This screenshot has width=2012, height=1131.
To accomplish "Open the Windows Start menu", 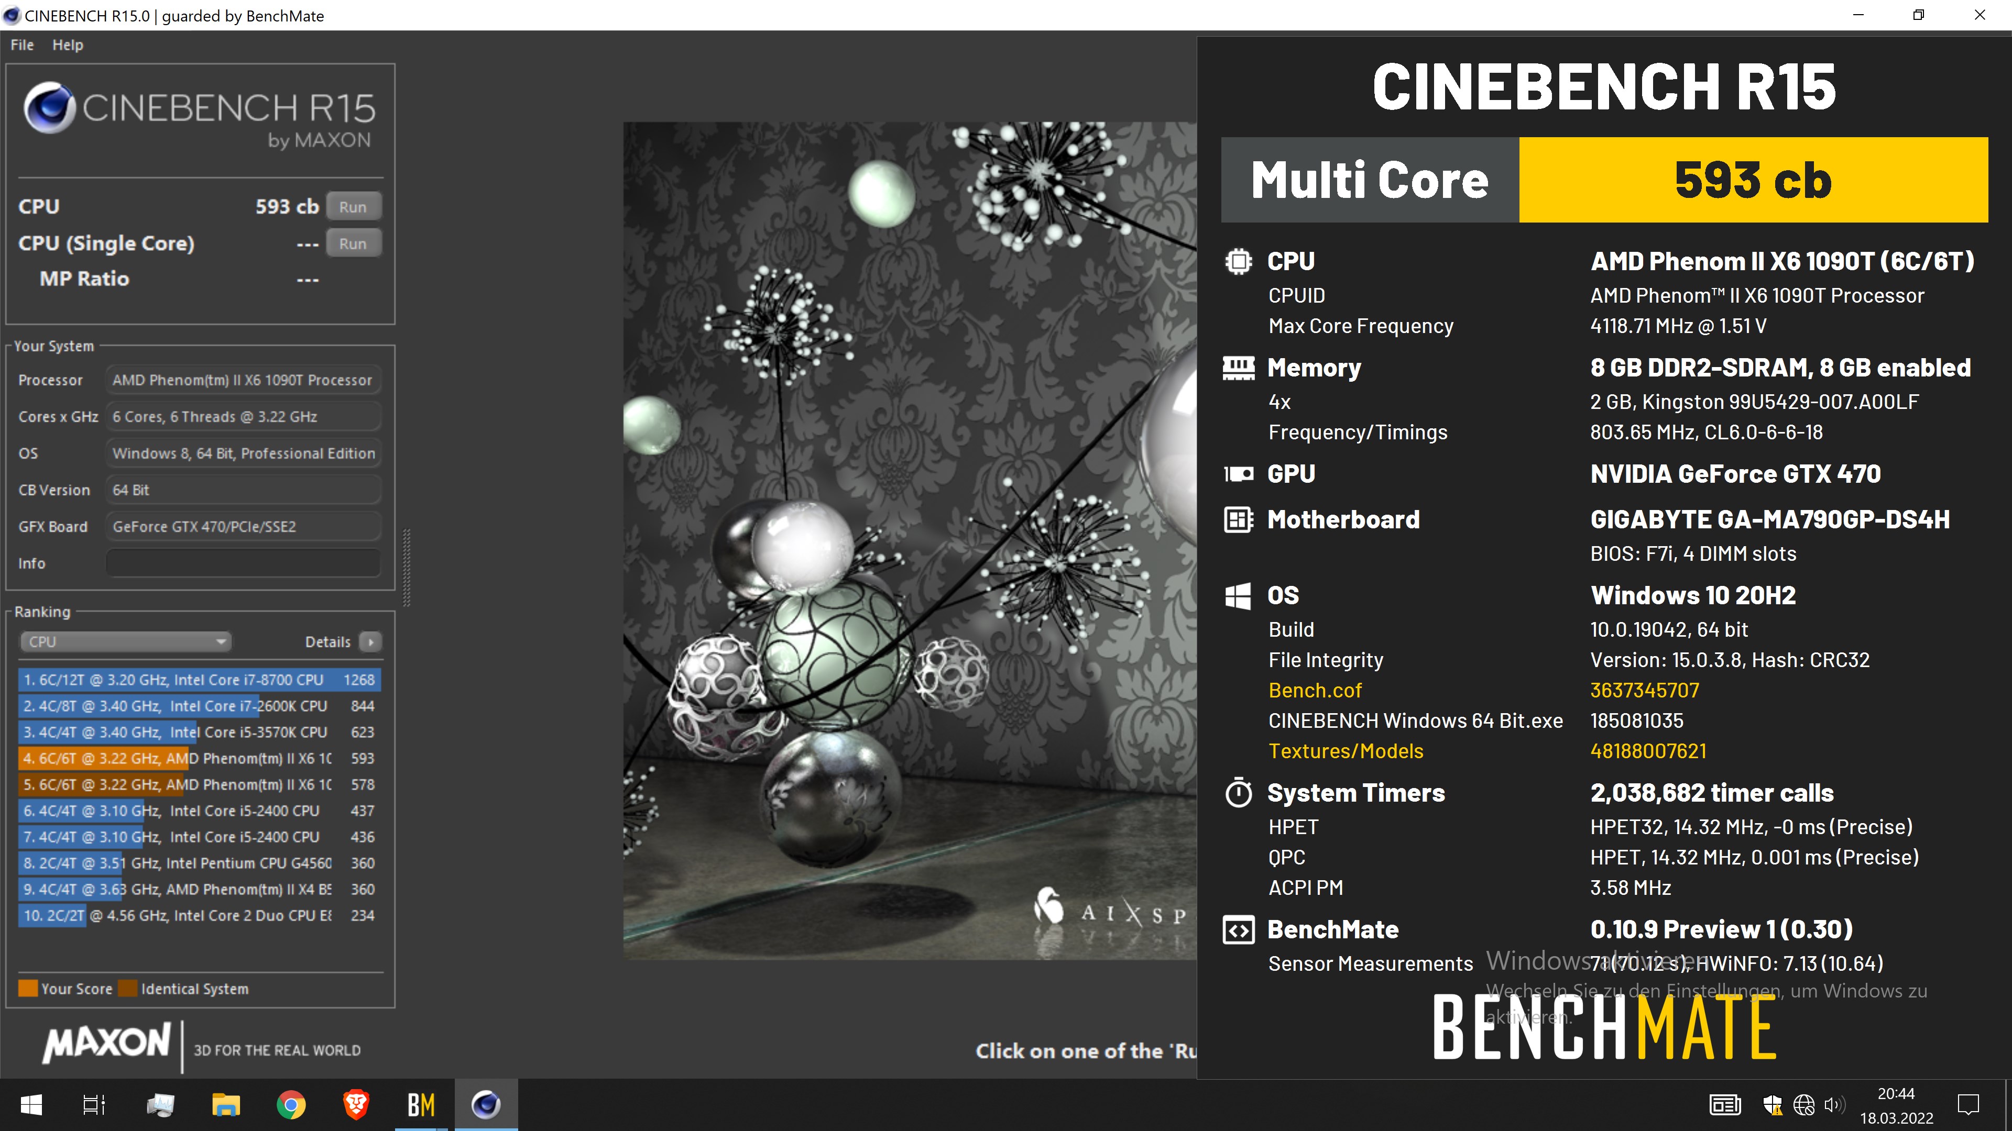I will (31, 1104).
